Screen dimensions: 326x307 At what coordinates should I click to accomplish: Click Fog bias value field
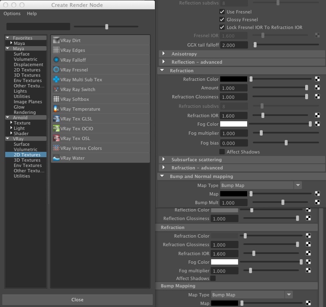pyautogui.click(x=234, y=143)
